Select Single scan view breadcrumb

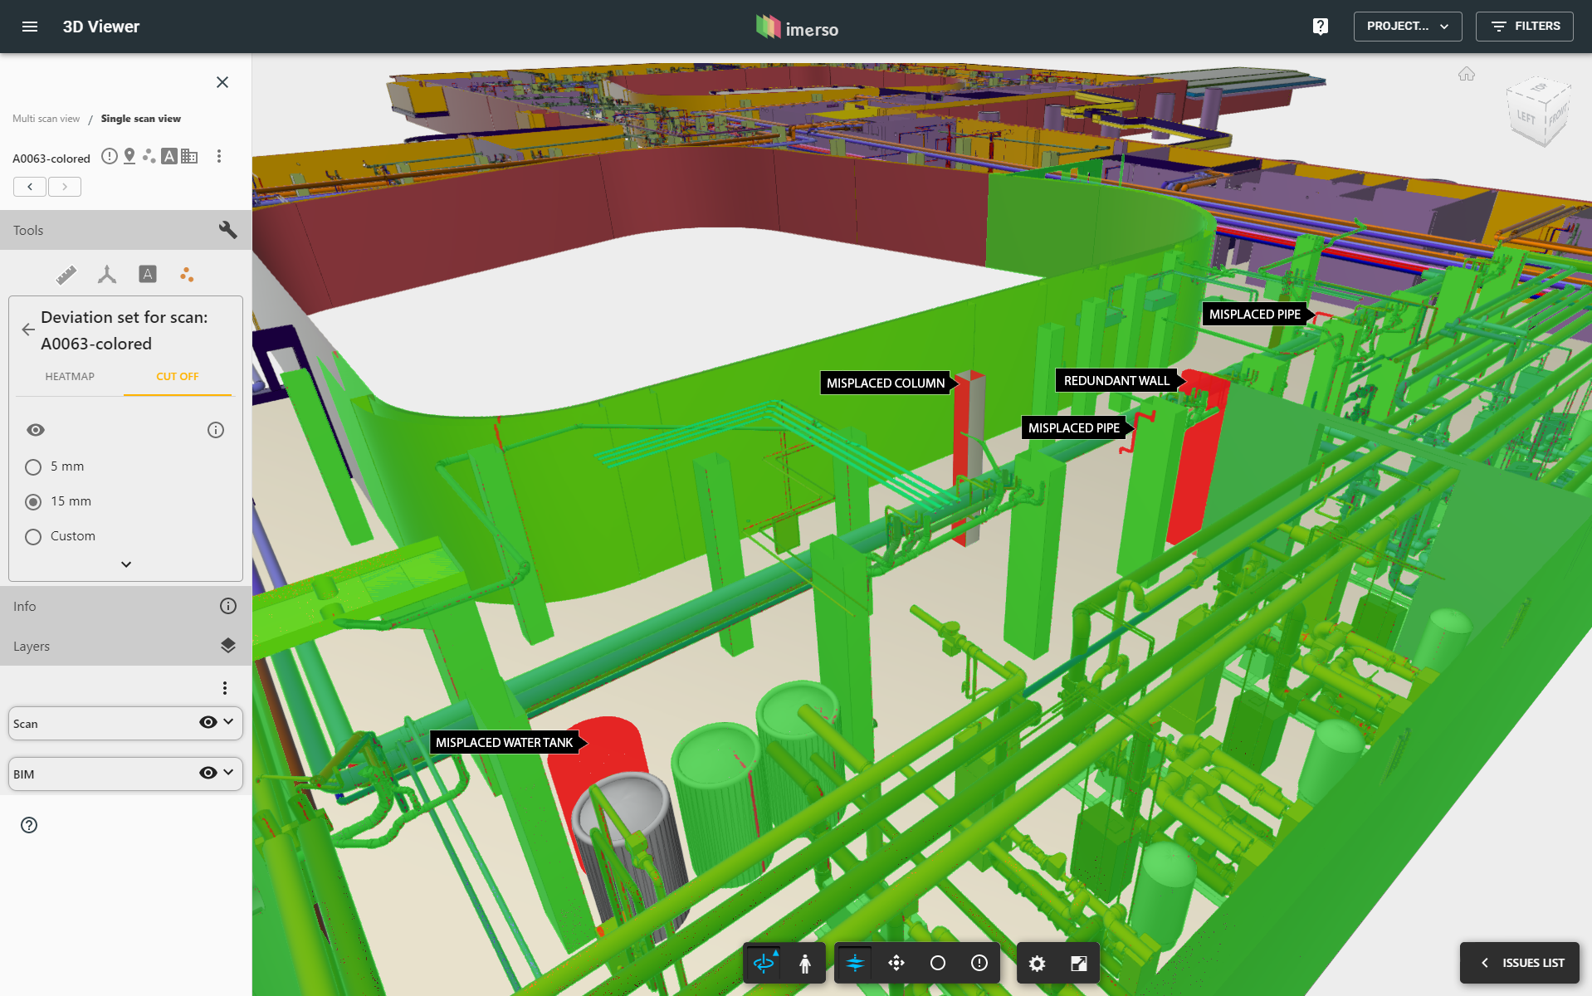tap(141, 119)
